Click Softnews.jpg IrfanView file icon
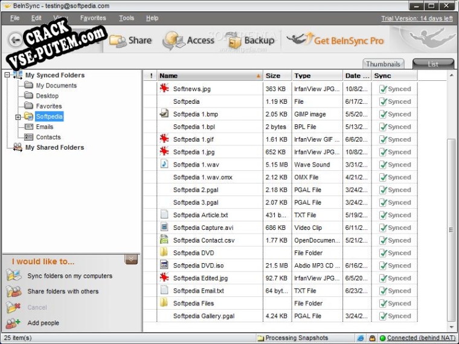 pos(164,88)
